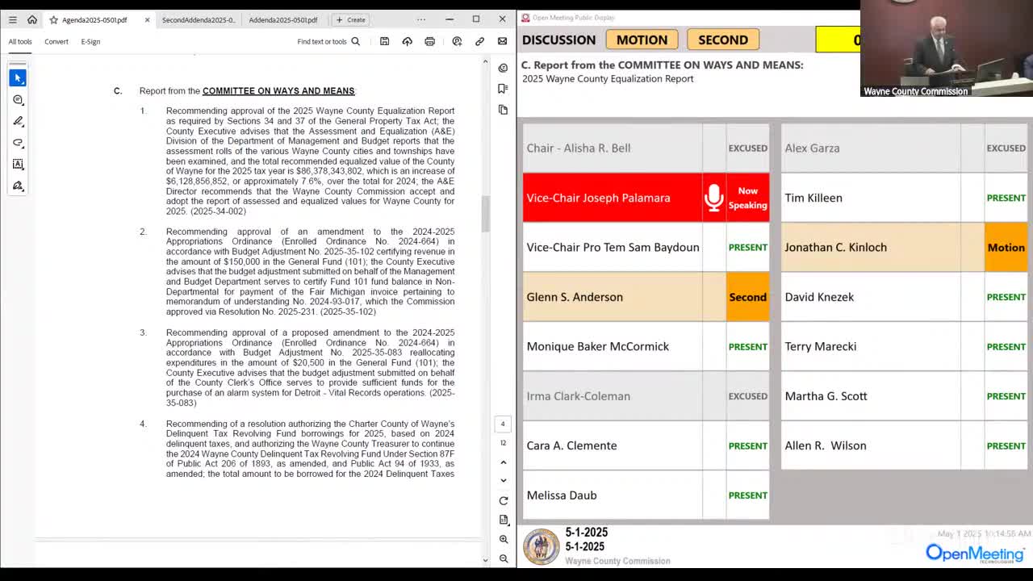The width and height of the screenshot is (1033, 581).
Task: Click the Create button
Action: pyautogui.click(x=351, y=19)
